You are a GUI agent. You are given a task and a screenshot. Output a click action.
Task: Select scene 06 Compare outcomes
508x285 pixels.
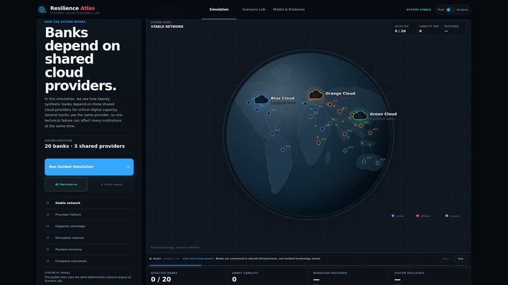coord(89,261)
